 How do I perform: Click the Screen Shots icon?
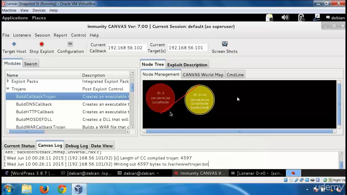pos(224,44)
